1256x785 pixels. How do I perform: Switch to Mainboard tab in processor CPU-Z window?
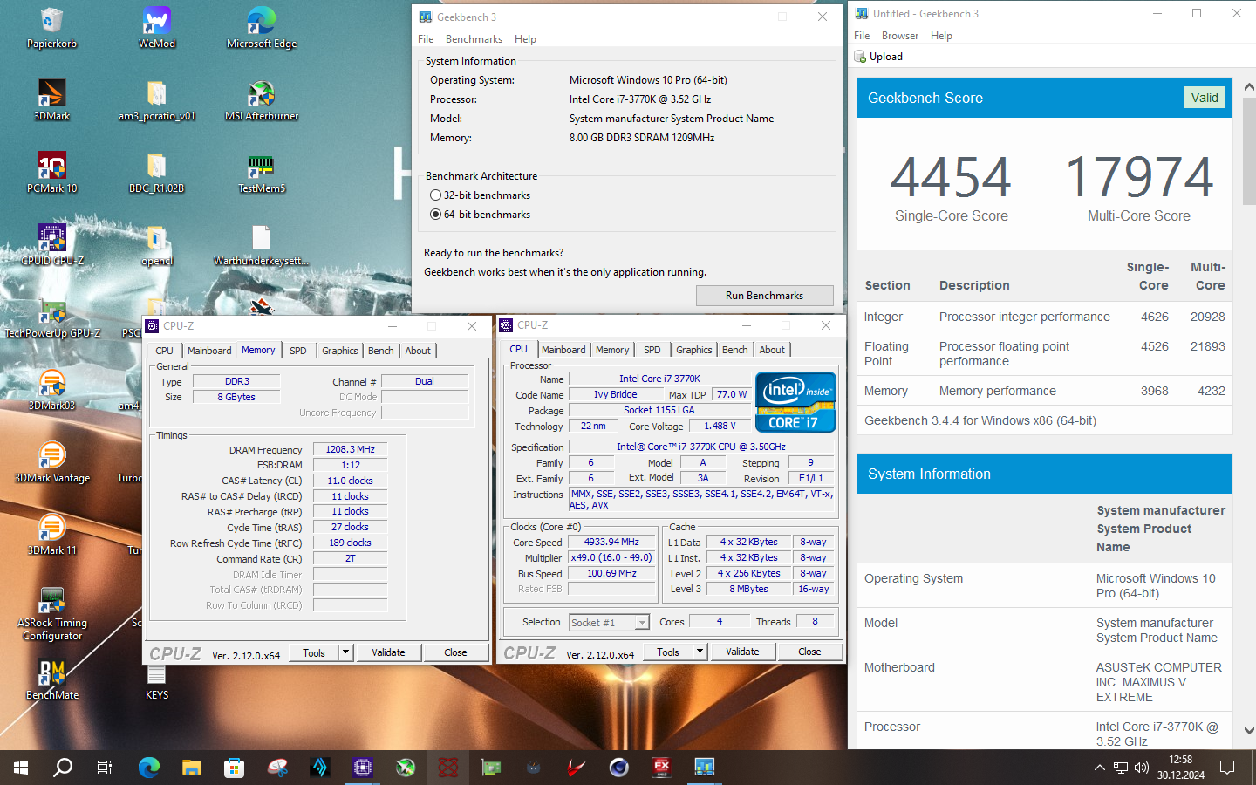pos(563,350)
